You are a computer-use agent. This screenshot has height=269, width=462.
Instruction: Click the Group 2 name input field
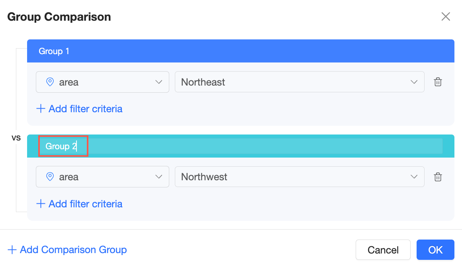point(241,146)
